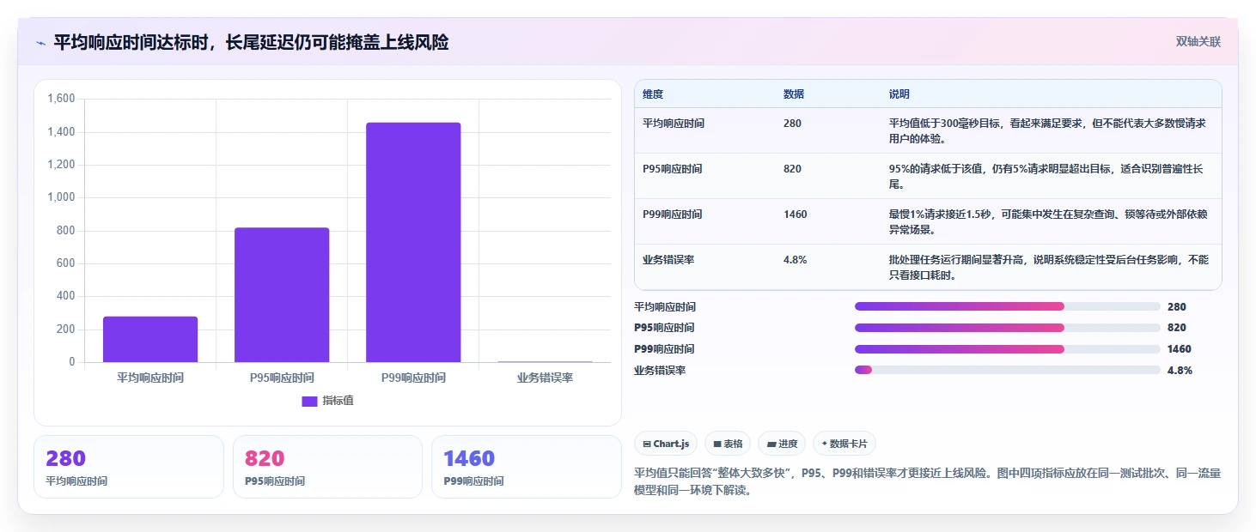This screenshot has width=1256, height=532.
Task: Open the 820 P95响应时间 stat card
Action: pyautogui.click(x=327, y=467)
